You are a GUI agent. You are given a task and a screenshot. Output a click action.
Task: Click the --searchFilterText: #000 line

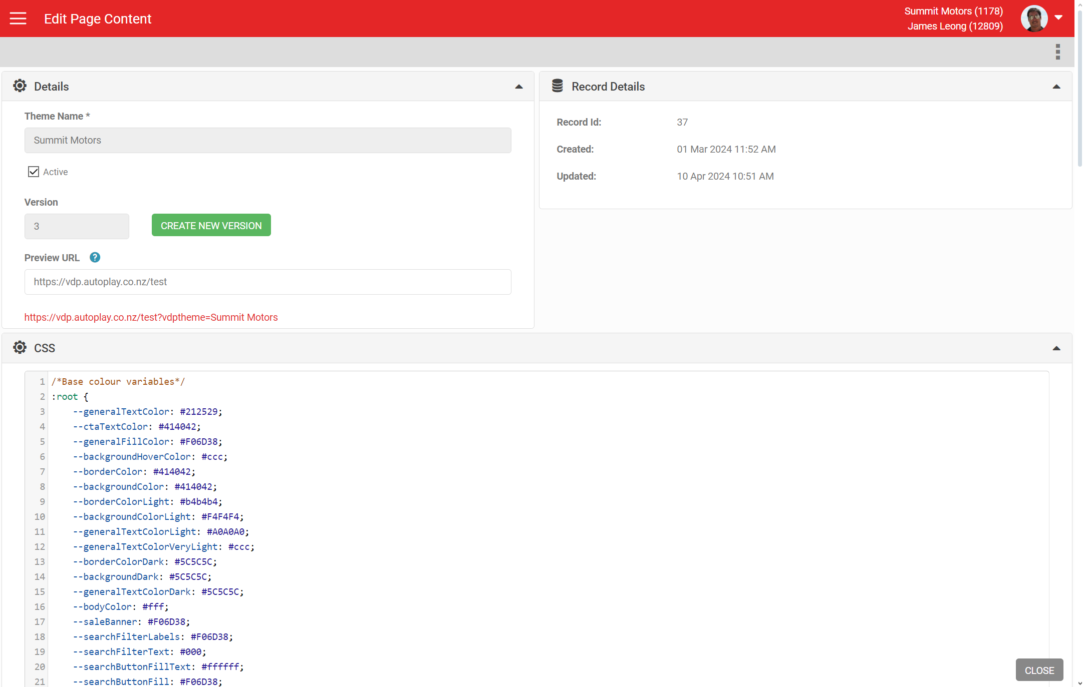pyautogui.click(x=139, y=651)
